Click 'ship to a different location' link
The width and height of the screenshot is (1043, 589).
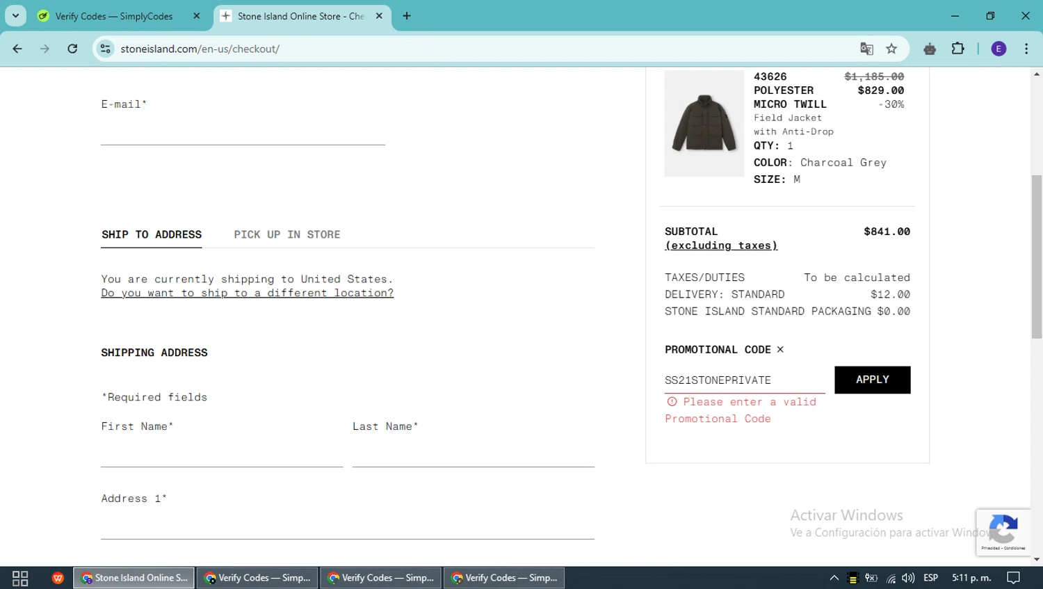247,293
